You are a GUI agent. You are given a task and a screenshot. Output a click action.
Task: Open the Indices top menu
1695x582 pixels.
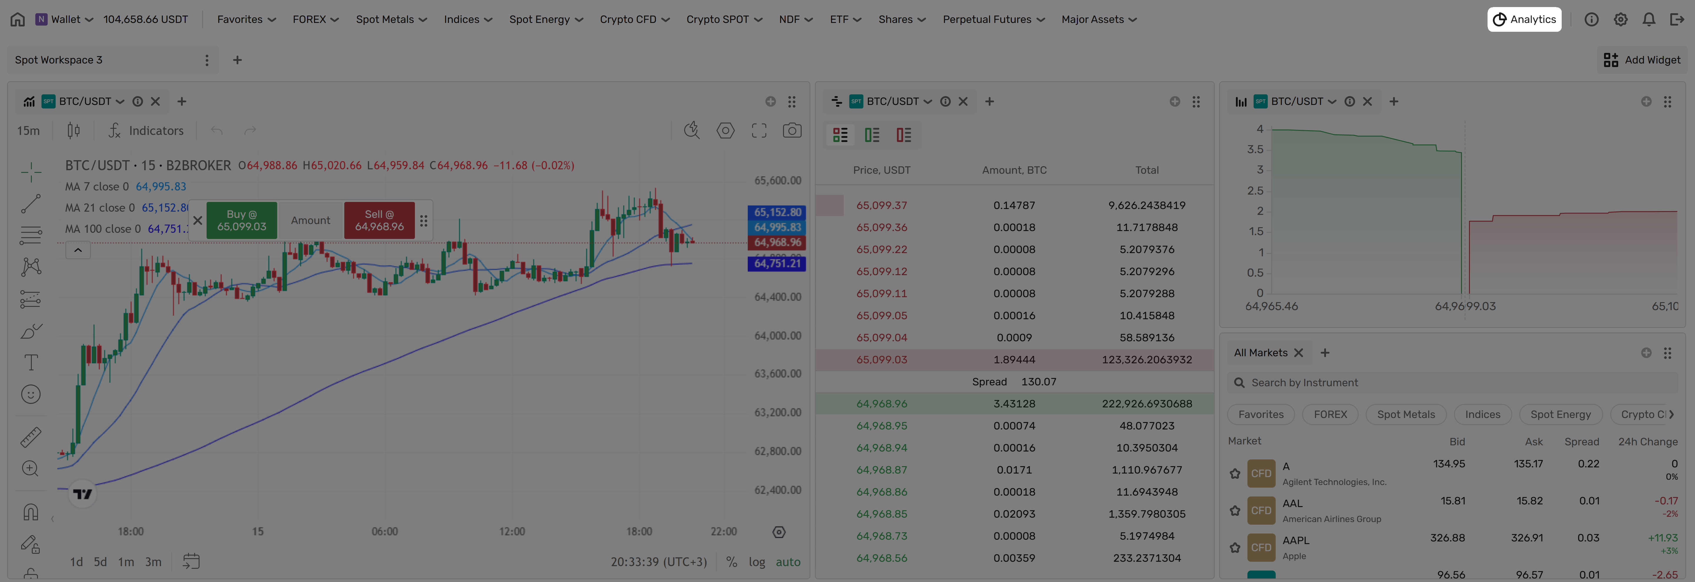[468, 19]
